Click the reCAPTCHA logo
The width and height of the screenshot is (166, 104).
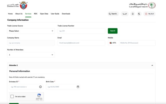(x=39, y=95)
